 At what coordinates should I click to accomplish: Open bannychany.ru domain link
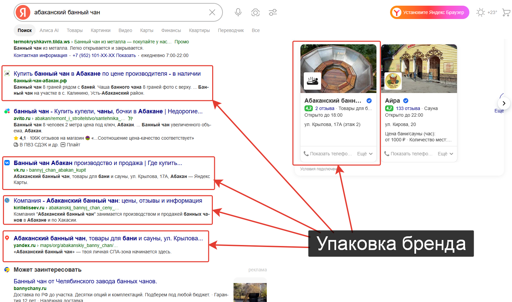tap(30, 288)
